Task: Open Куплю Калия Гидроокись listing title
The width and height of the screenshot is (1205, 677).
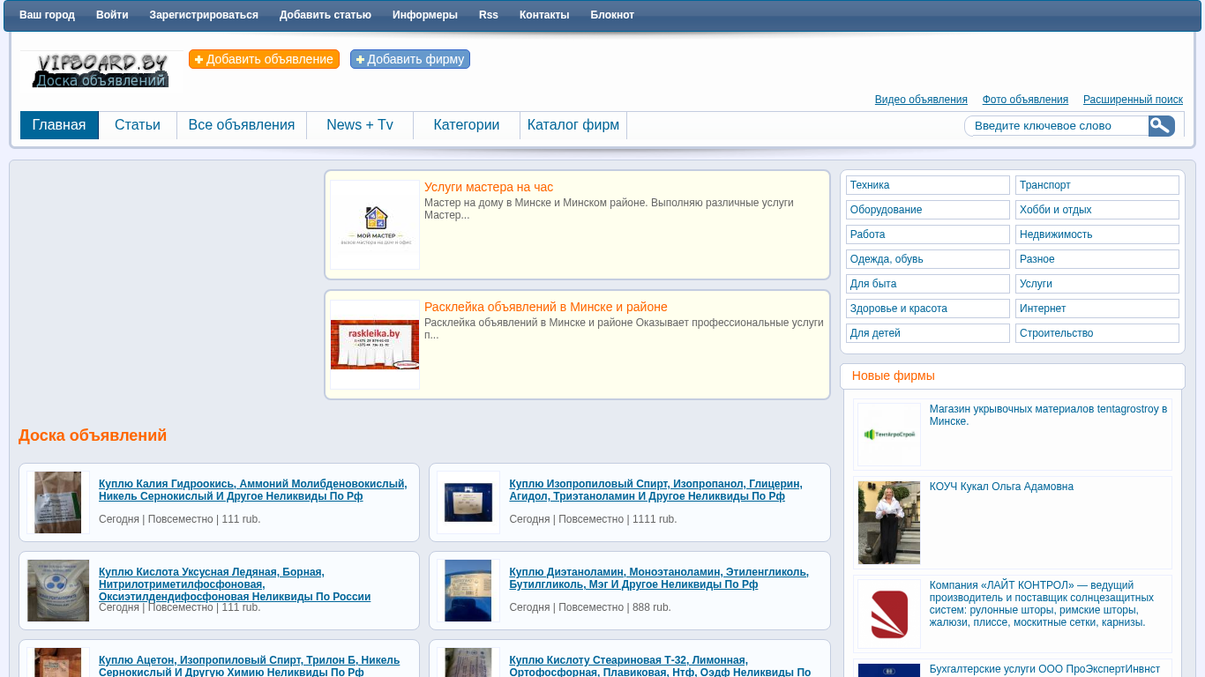Action: pyautogui.click(x=252, y=490)
